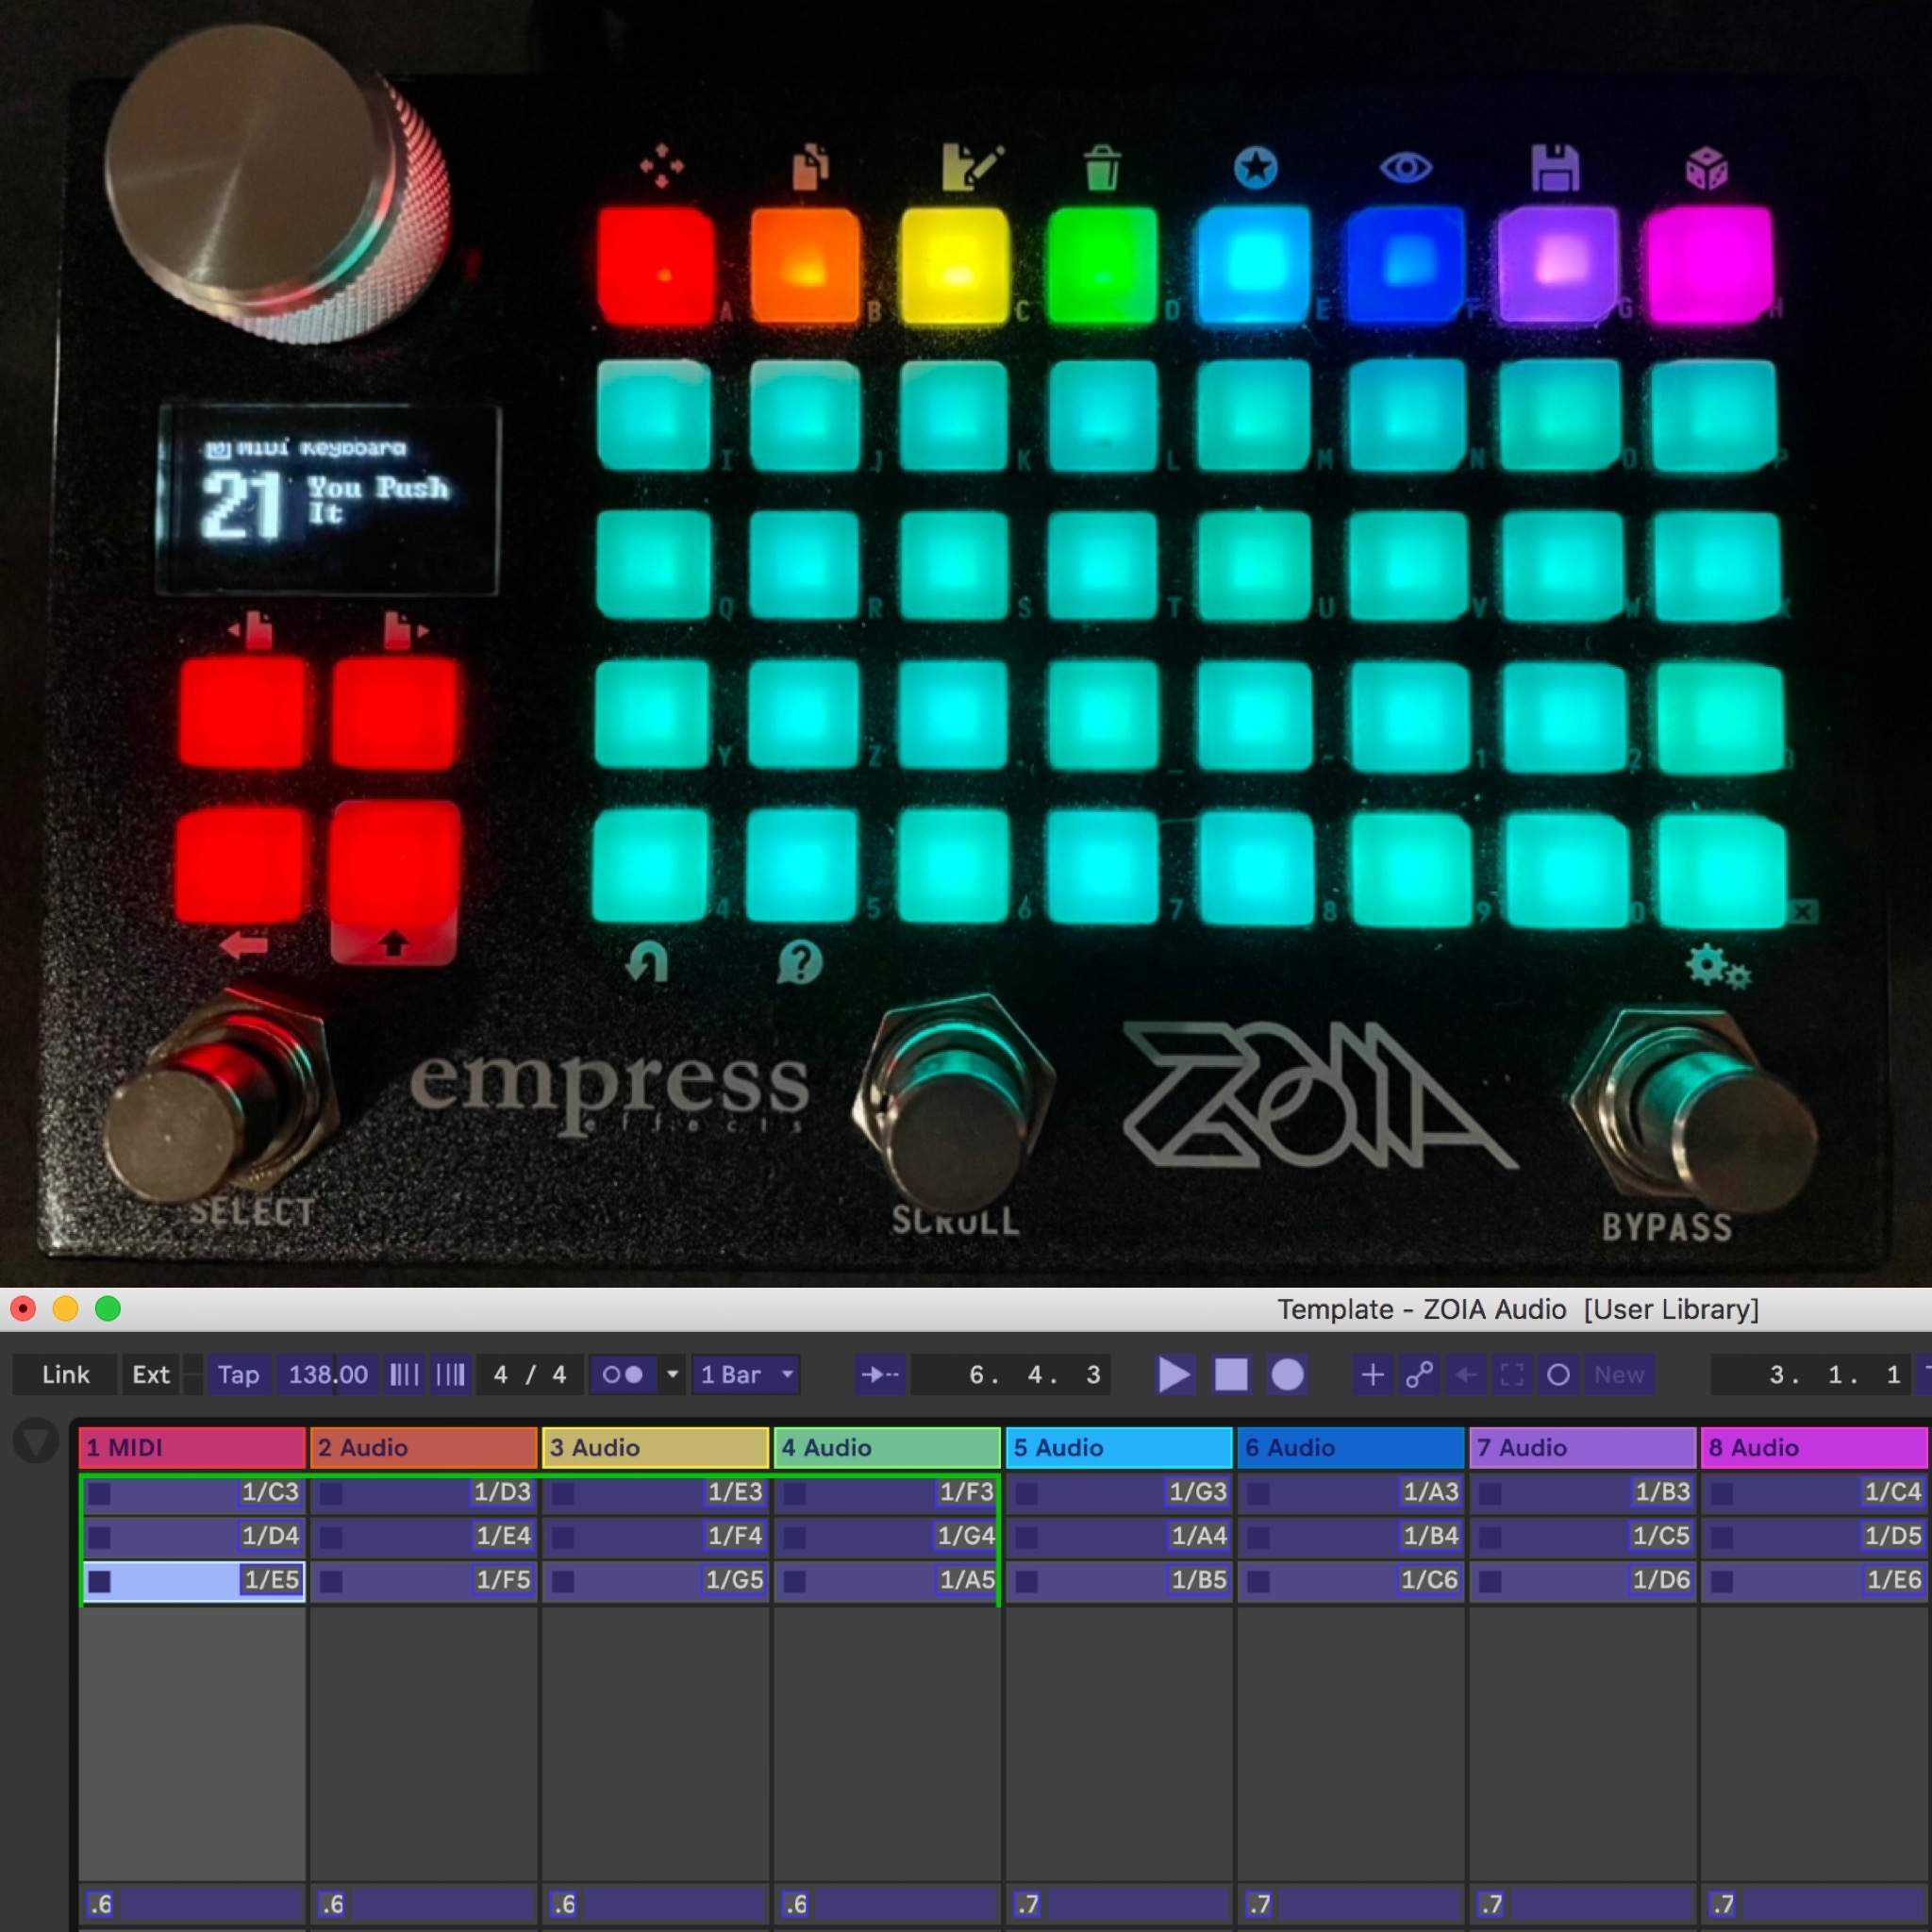The image size is (1932, 1932).
Task: Arm the arrangement Record button
Action: [x=1287, y=1374]
